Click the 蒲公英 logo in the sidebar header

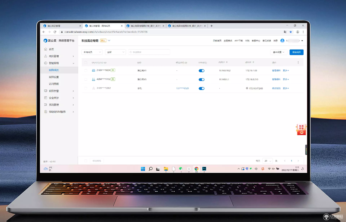pos(45,41)
